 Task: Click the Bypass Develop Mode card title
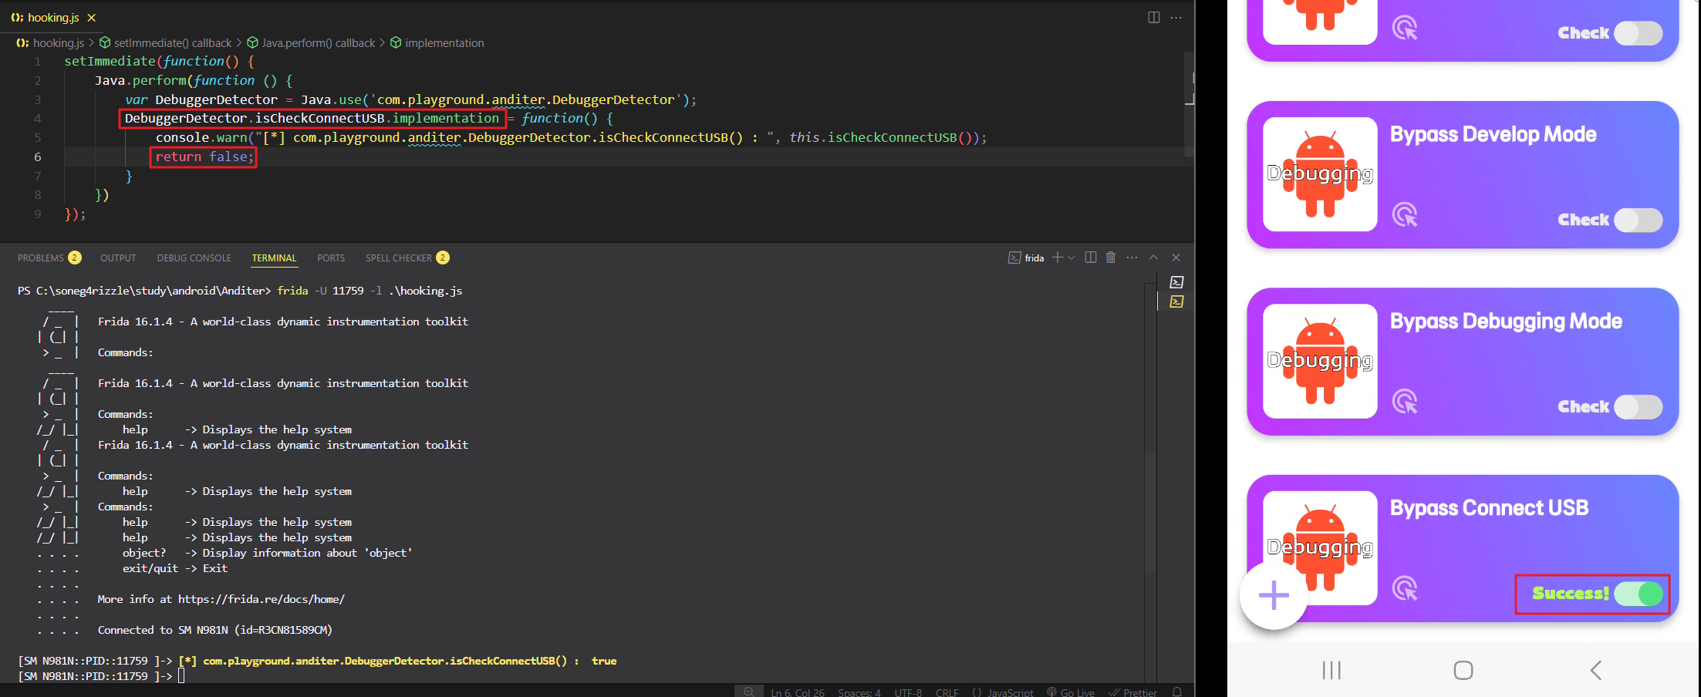click(x=1493, y=135)
